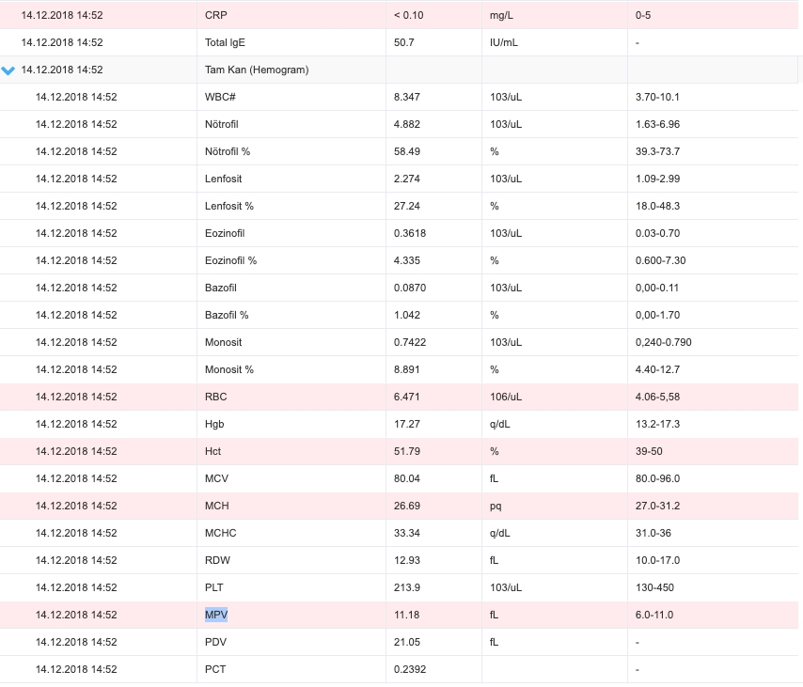Click the Bazofil reference range 0,00-0.11
This screenshot has width=803, height=687.
pos(657,288)
